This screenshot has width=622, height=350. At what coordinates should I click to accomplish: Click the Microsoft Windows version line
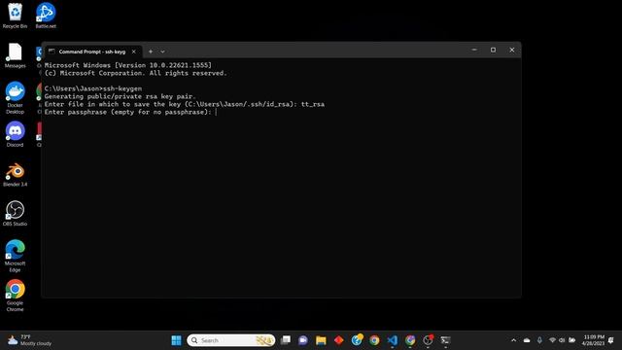point(128,65)
